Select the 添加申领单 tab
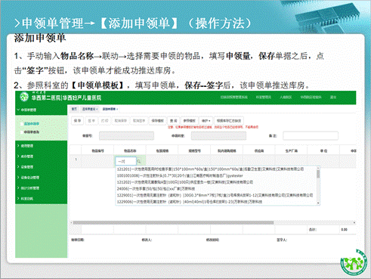Image resolution: width=371 pixels, height=279 pixels. pos(110,109)
